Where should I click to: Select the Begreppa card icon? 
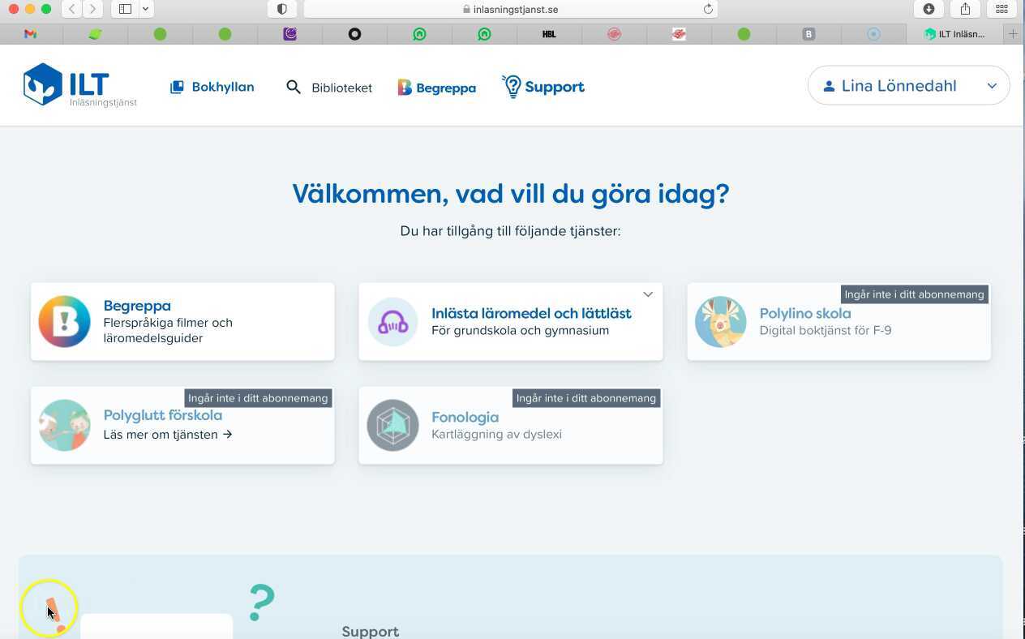(64, 321)
